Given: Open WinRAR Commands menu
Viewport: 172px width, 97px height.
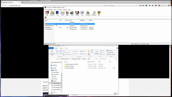Looking at the screenshot, I should point(50,10).
